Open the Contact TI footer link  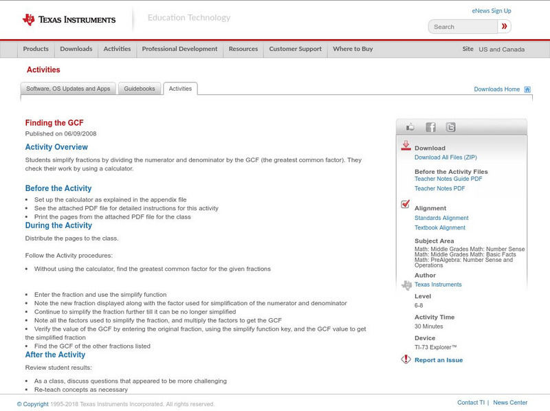[x=471, y=403]
